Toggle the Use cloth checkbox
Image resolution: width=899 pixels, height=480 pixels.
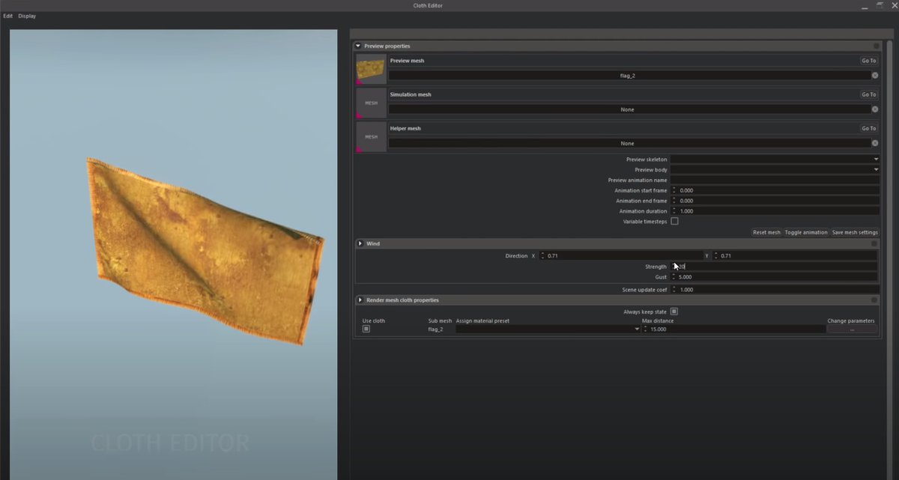pos(366,329)
